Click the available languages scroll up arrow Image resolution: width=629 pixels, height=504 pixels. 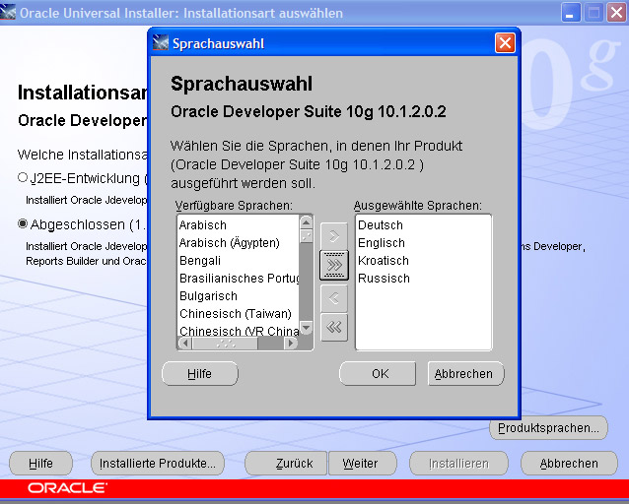(306, 221)
